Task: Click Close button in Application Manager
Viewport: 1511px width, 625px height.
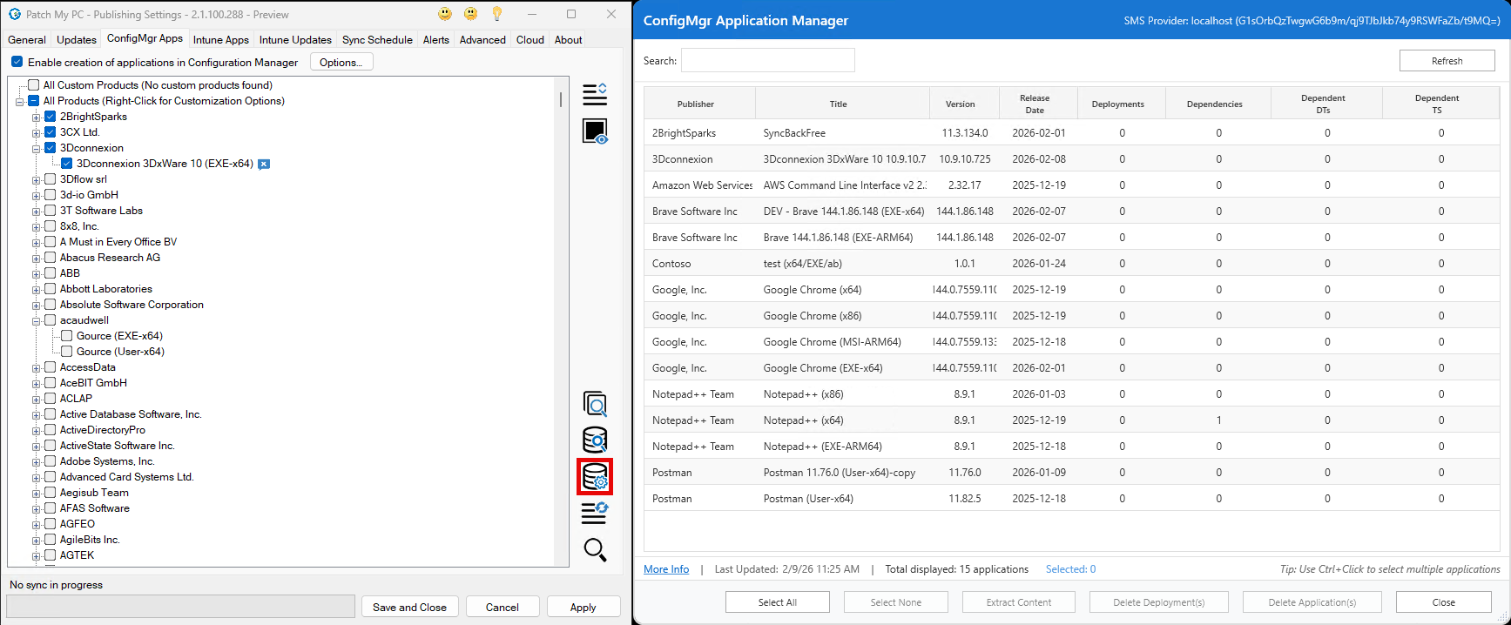Action: coord(1443,602)
